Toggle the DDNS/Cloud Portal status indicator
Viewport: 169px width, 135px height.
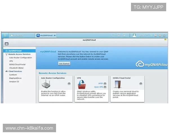tap(141, 84)
